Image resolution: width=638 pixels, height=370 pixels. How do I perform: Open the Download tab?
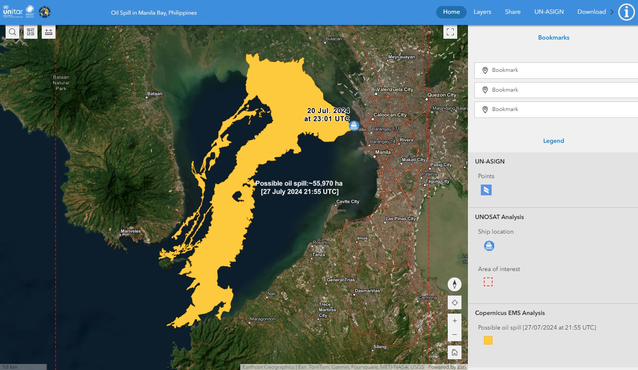(x=592, y=12)
